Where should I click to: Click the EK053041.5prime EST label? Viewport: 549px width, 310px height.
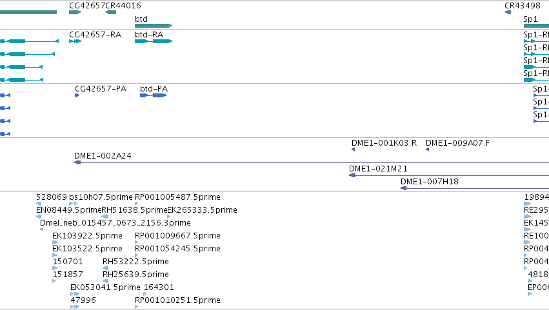tap(105, 288)
